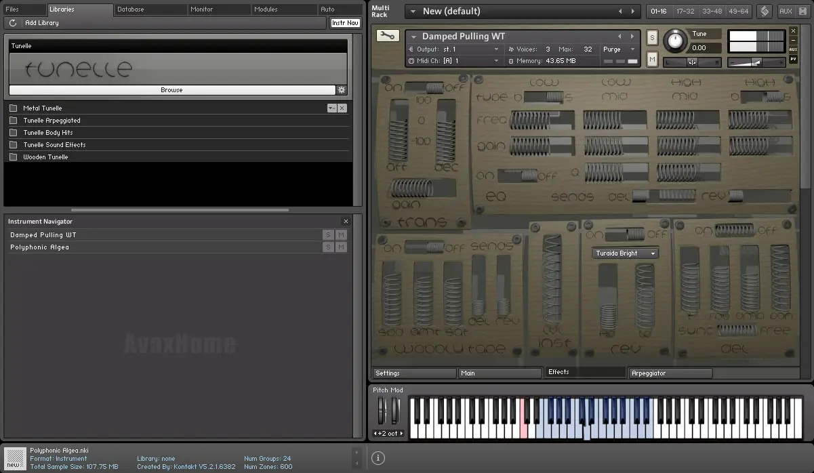Click the instrument volume slider

click(756, 62)
